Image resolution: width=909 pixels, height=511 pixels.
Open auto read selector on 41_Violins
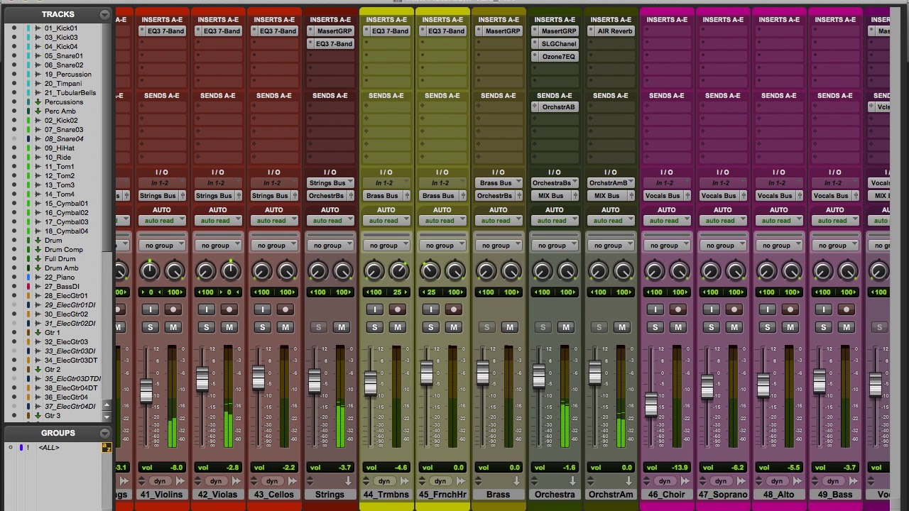click(x=161, y=221)
